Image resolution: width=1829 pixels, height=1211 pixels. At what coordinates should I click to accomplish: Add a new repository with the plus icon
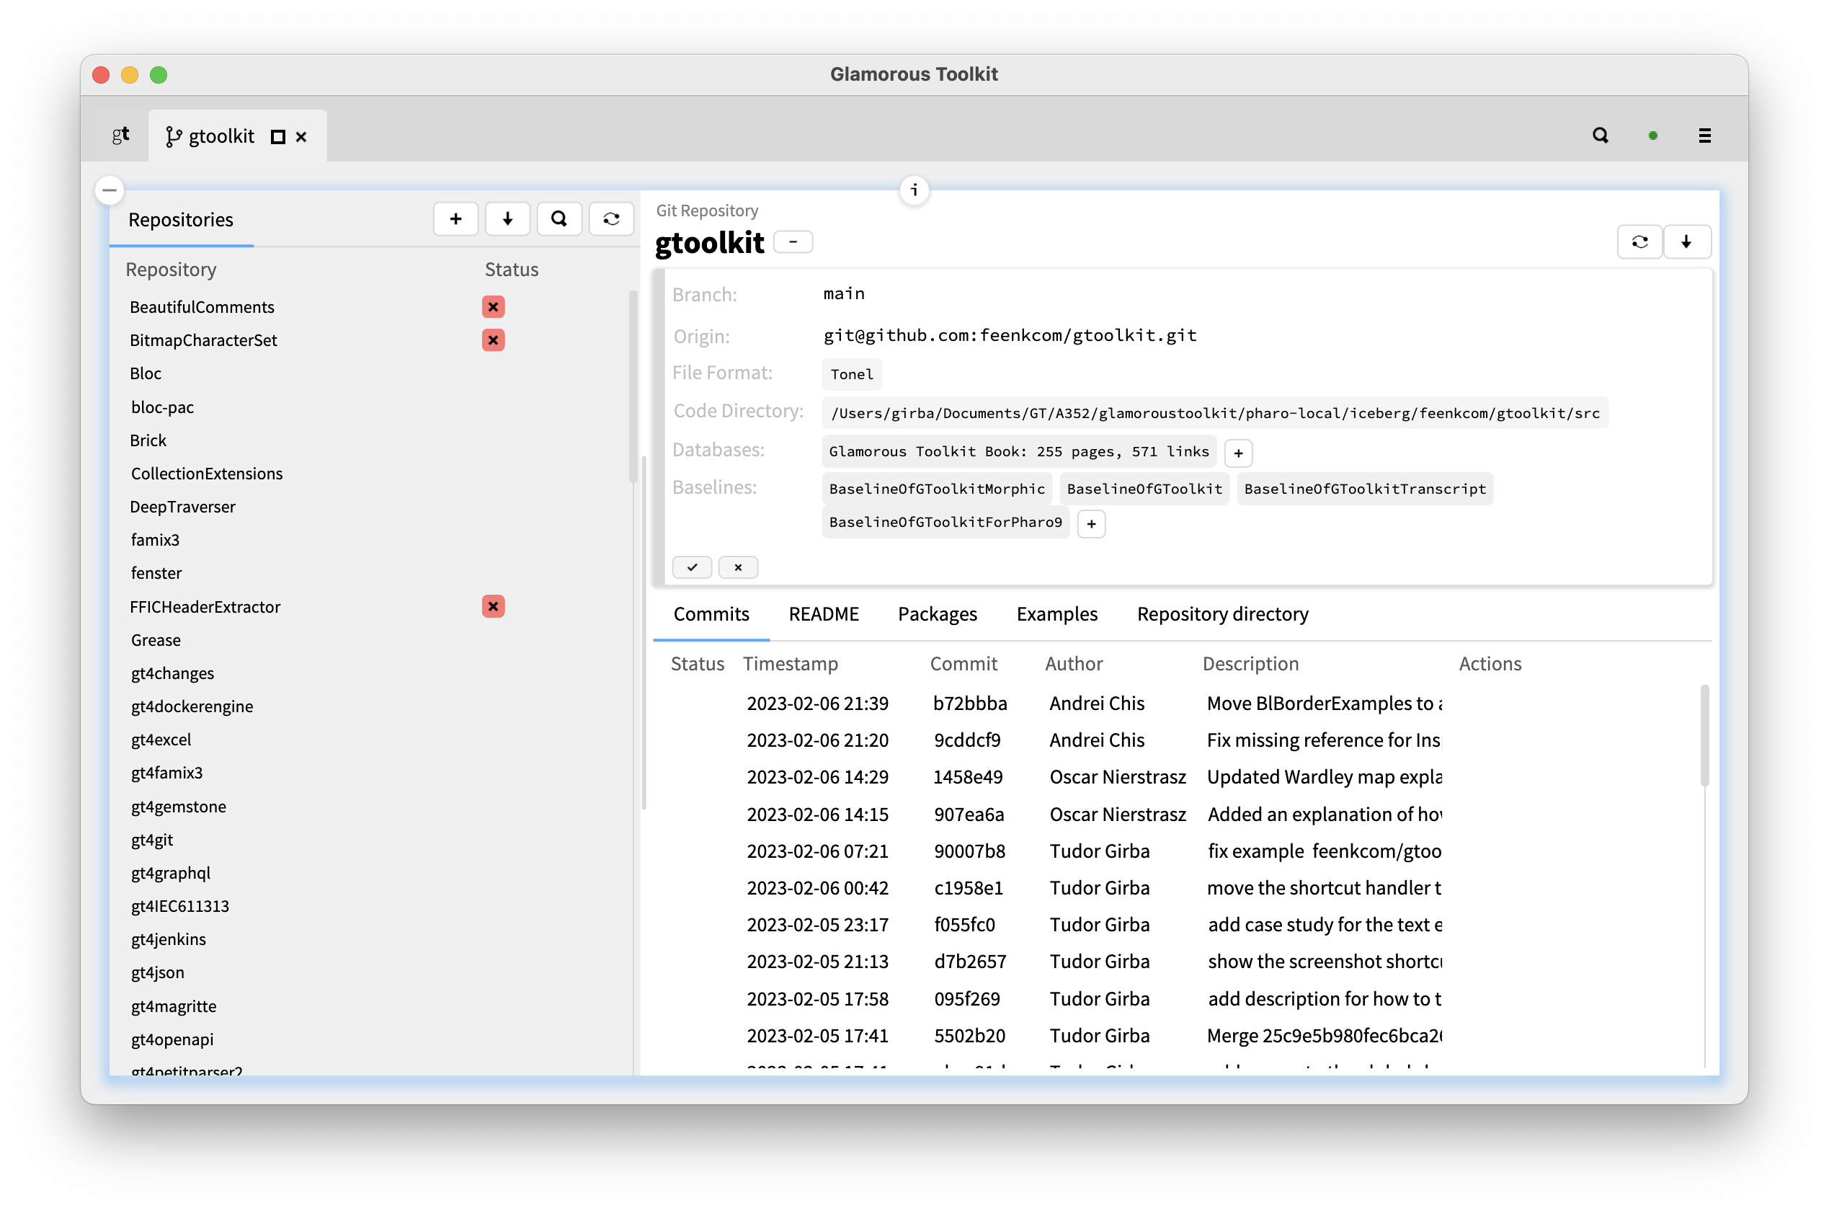(455, 218)
